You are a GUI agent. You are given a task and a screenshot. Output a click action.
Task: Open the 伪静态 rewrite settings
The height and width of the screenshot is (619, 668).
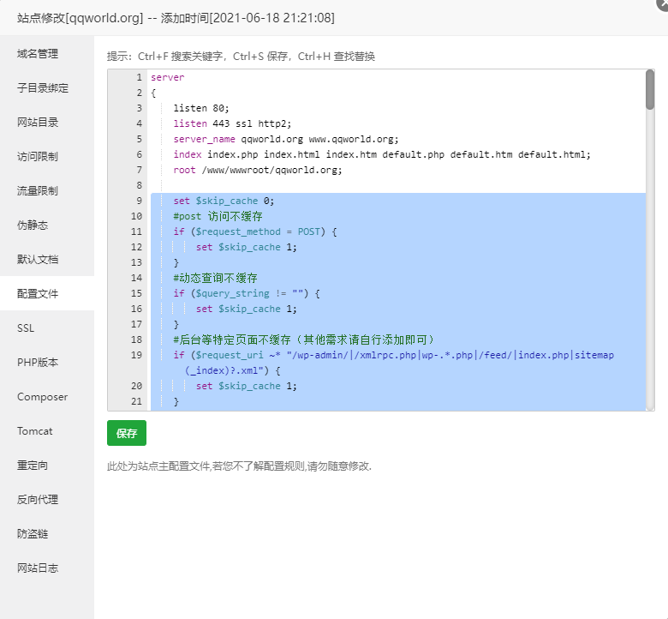(33, 225)
